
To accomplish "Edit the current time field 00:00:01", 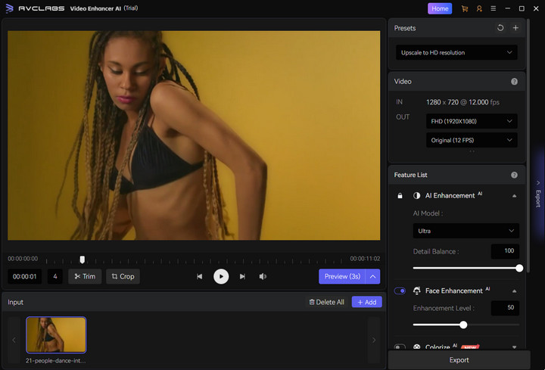I will 25,276.
